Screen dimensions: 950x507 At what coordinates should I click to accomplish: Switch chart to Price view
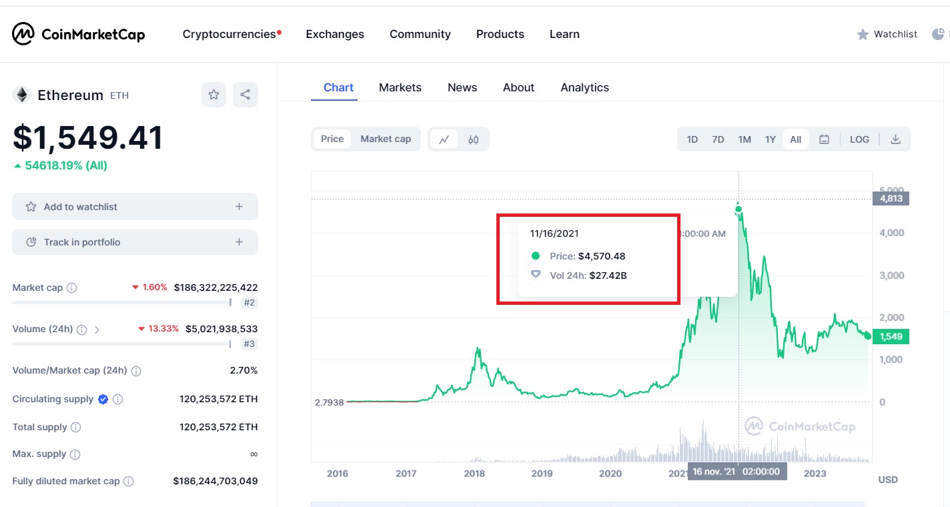tap(332, 139)
